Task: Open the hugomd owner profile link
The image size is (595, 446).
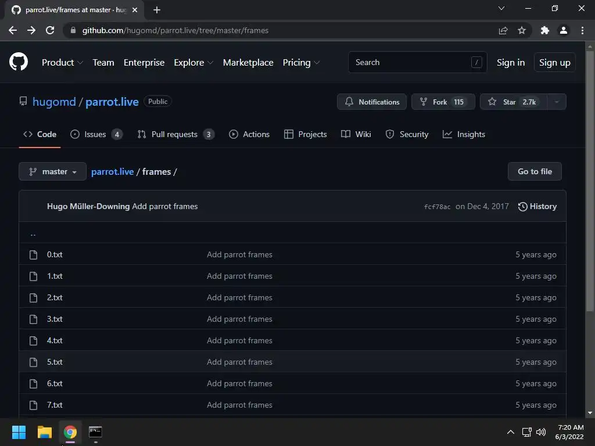Action: pos(54,102)
